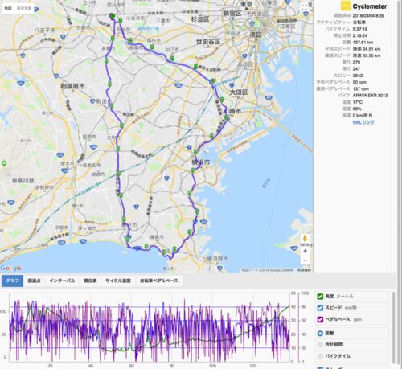The height and width of the screenshot is (369, 402).
Task: Open the 自転車ペダルペース tab
Action: coord(159,281)
